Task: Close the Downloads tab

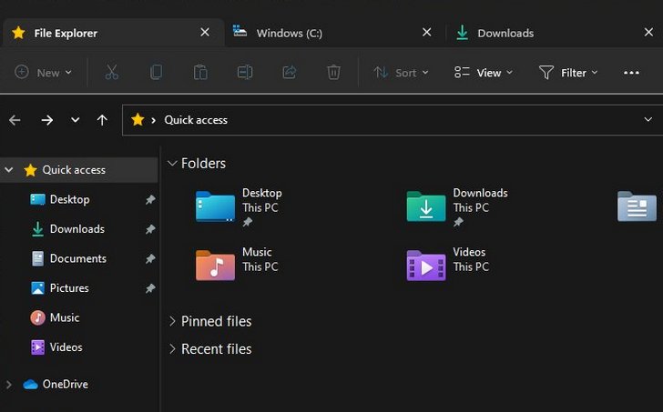Action: 648,32
